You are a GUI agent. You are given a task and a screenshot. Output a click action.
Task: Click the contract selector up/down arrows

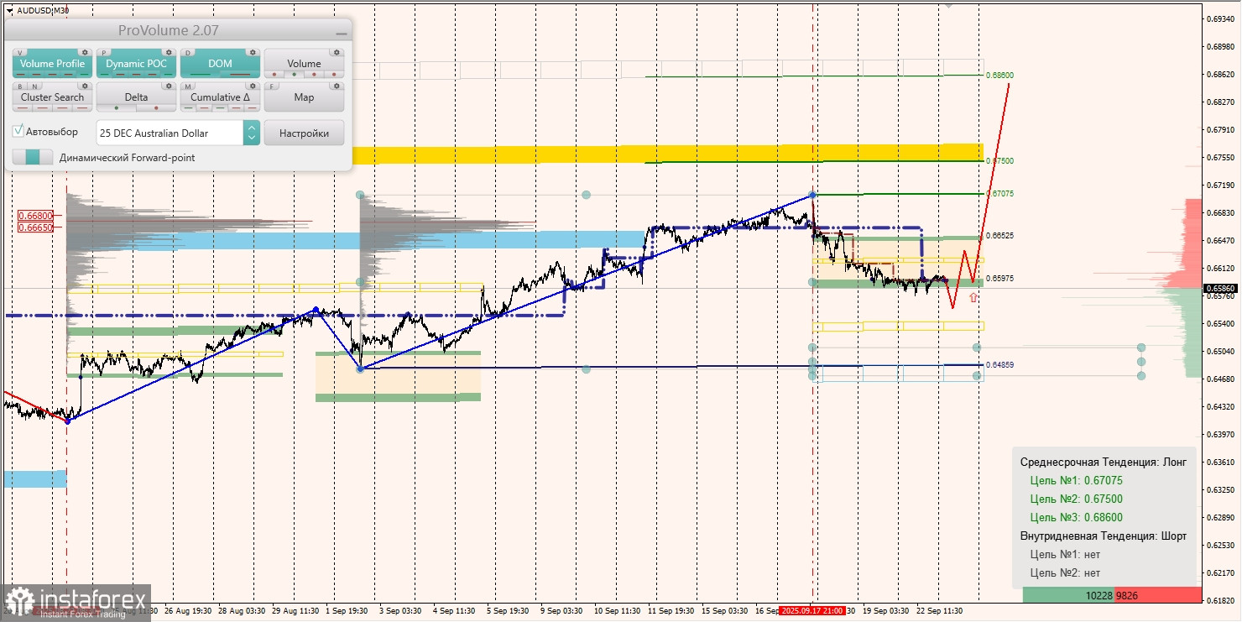click(x=251, y=133)
